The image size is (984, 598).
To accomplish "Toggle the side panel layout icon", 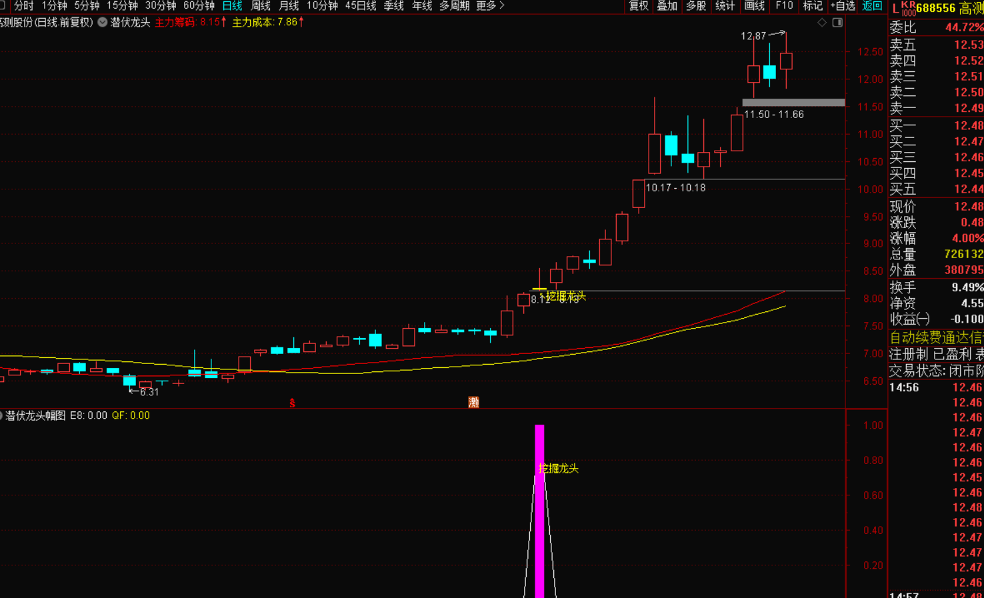I will 837,23.
